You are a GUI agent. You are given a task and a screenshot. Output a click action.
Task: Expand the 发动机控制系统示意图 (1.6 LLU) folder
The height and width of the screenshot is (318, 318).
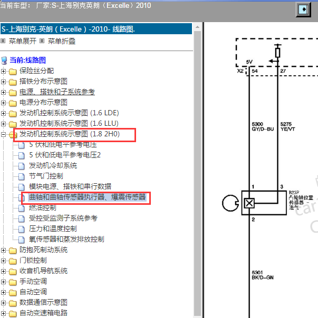[x=3, y=124]
